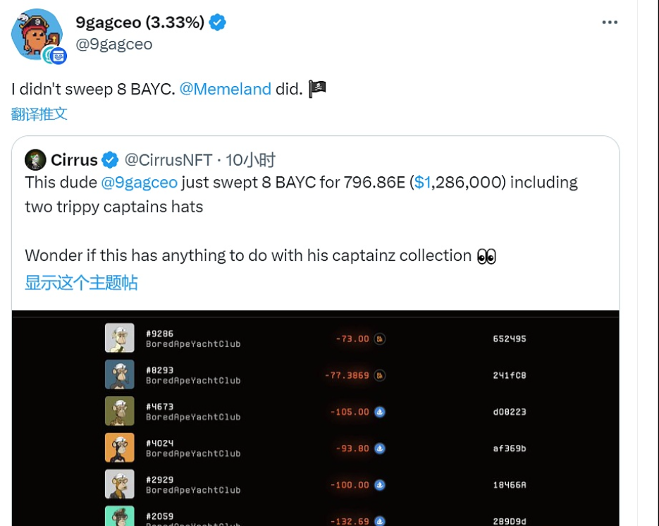Click the embedded BAYC sweep screenshot image
659x526 pixels.
click(317, 416)
